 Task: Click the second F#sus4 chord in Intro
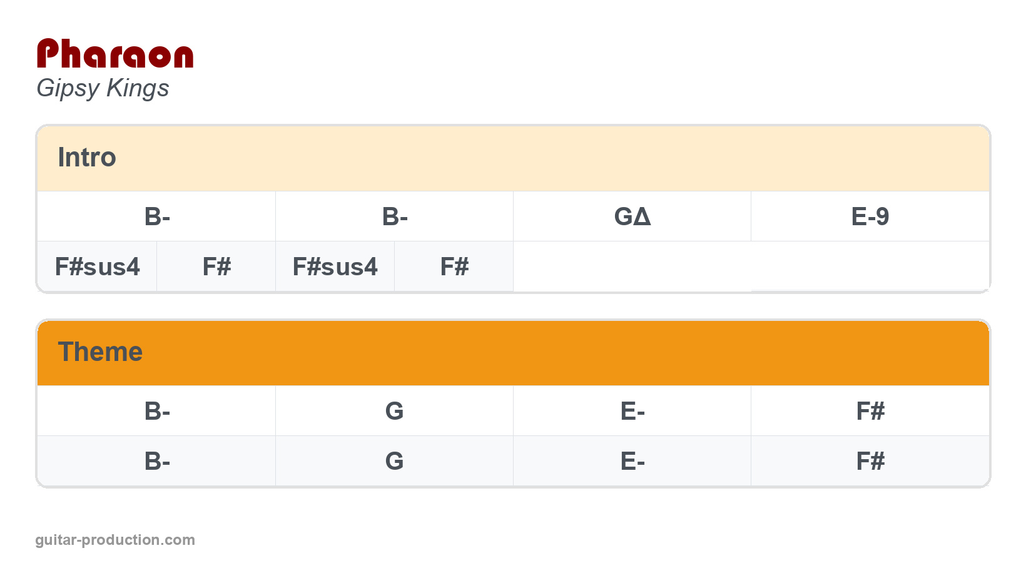[335, 266]
